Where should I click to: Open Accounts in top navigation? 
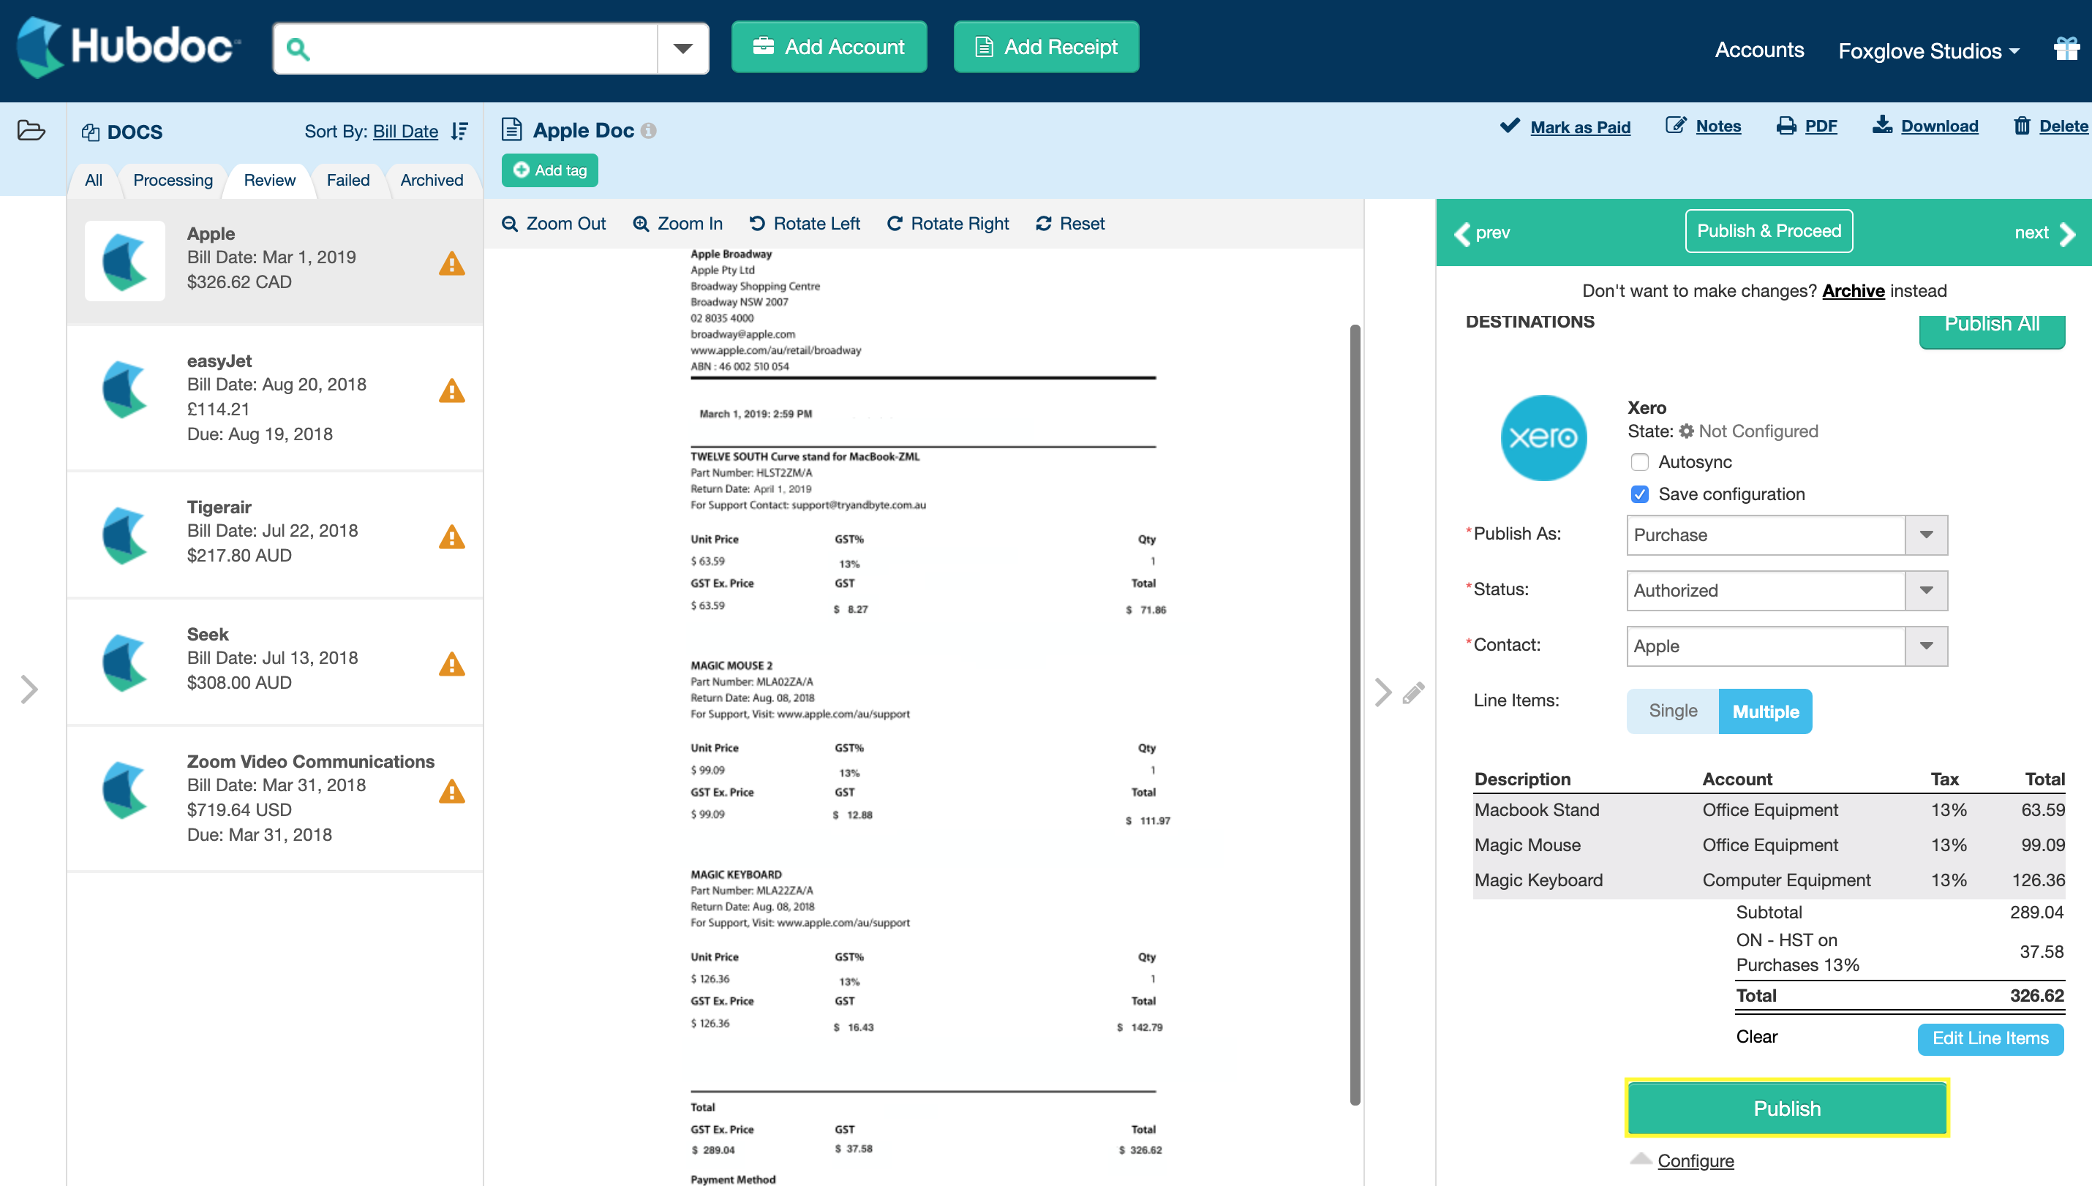point(1760,50)
